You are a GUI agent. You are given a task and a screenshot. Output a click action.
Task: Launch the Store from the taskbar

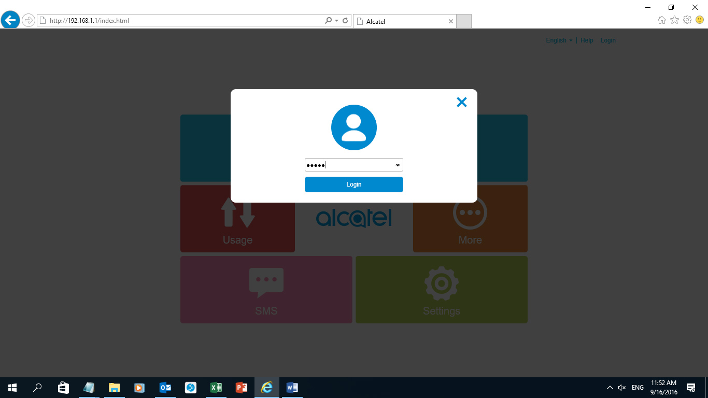click(63, 388)
